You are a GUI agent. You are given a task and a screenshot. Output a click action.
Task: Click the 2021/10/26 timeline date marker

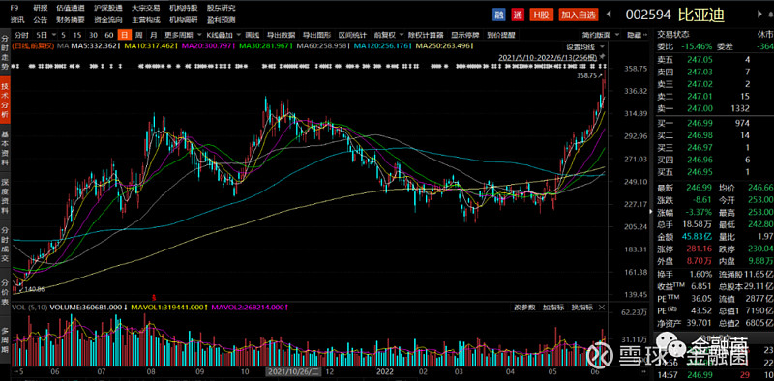(x=294, y=371)
